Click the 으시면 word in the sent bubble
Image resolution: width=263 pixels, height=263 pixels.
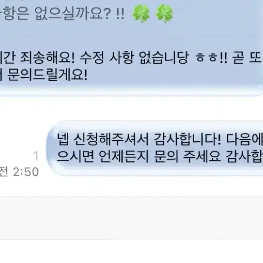(75, 157)
